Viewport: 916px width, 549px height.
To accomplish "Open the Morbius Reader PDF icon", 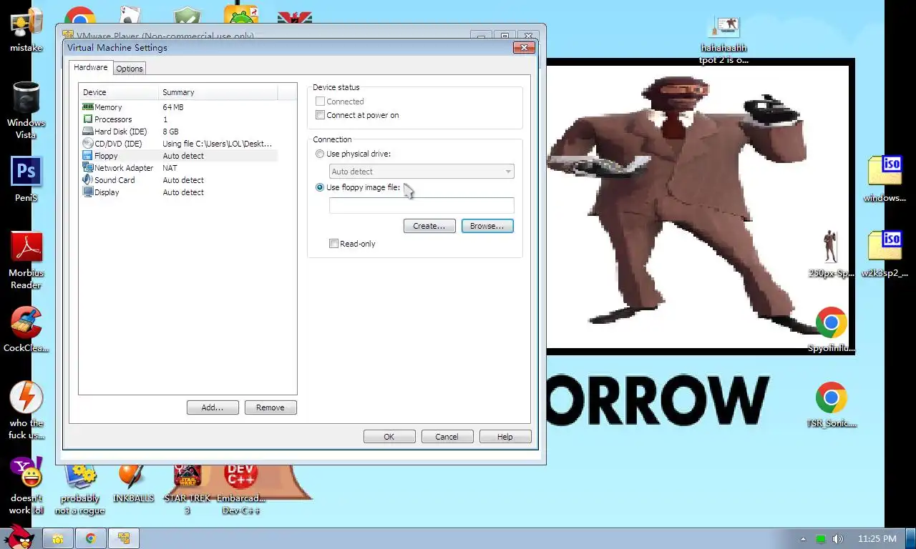I will (x=26, y=247).
